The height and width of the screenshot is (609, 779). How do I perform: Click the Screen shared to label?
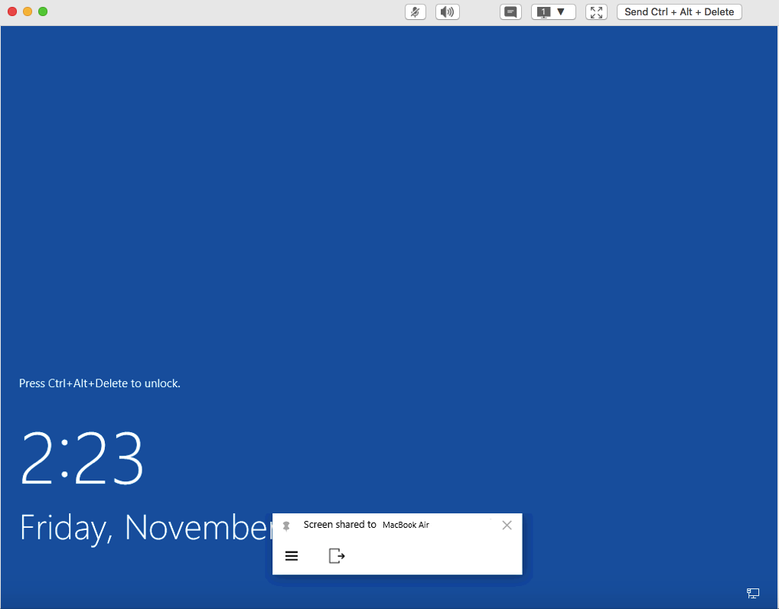coord(340,525)
